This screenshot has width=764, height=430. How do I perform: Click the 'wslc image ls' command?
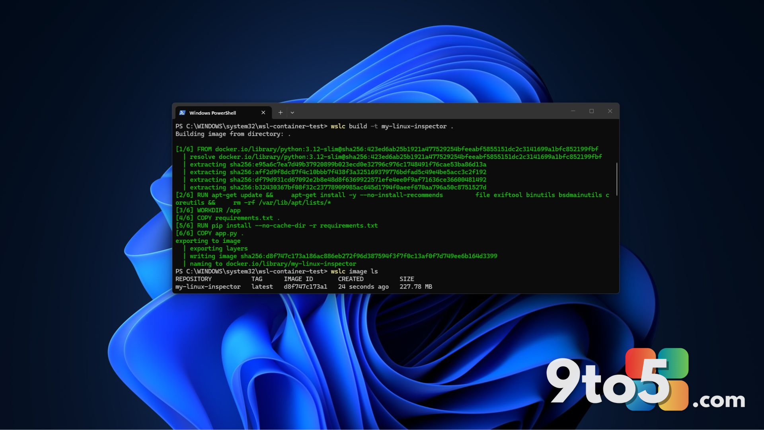coord(354,271)
